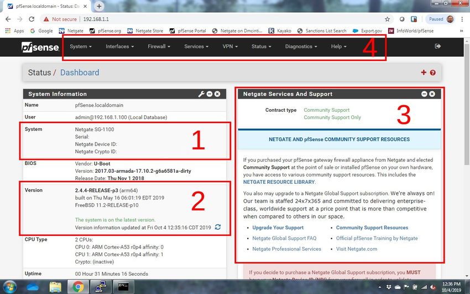Open File Explorer from taskbar
The height and width of the screenshot is (294, 470).
coord(55,287)
